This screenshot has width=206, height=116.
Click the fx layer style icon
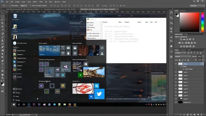[x=184, y=115]
